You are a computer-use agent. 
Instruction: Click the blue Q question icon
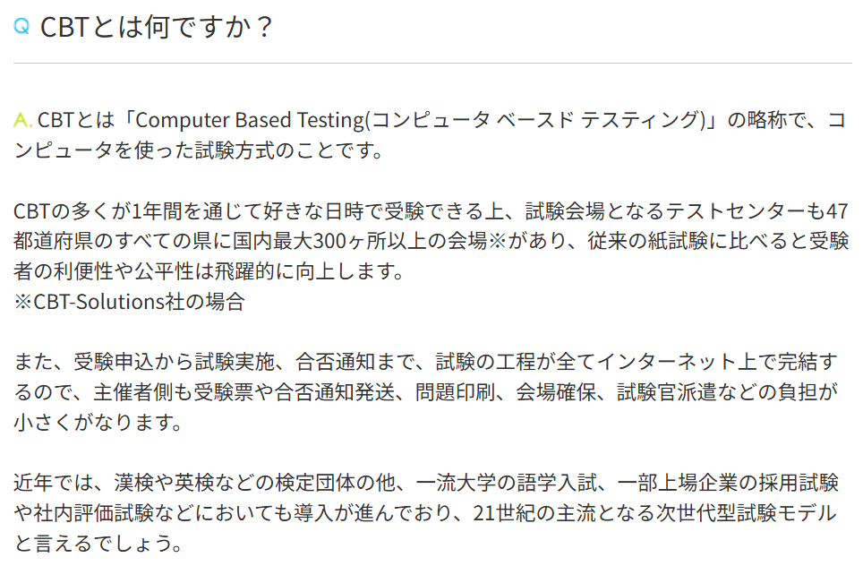[21, 26]
